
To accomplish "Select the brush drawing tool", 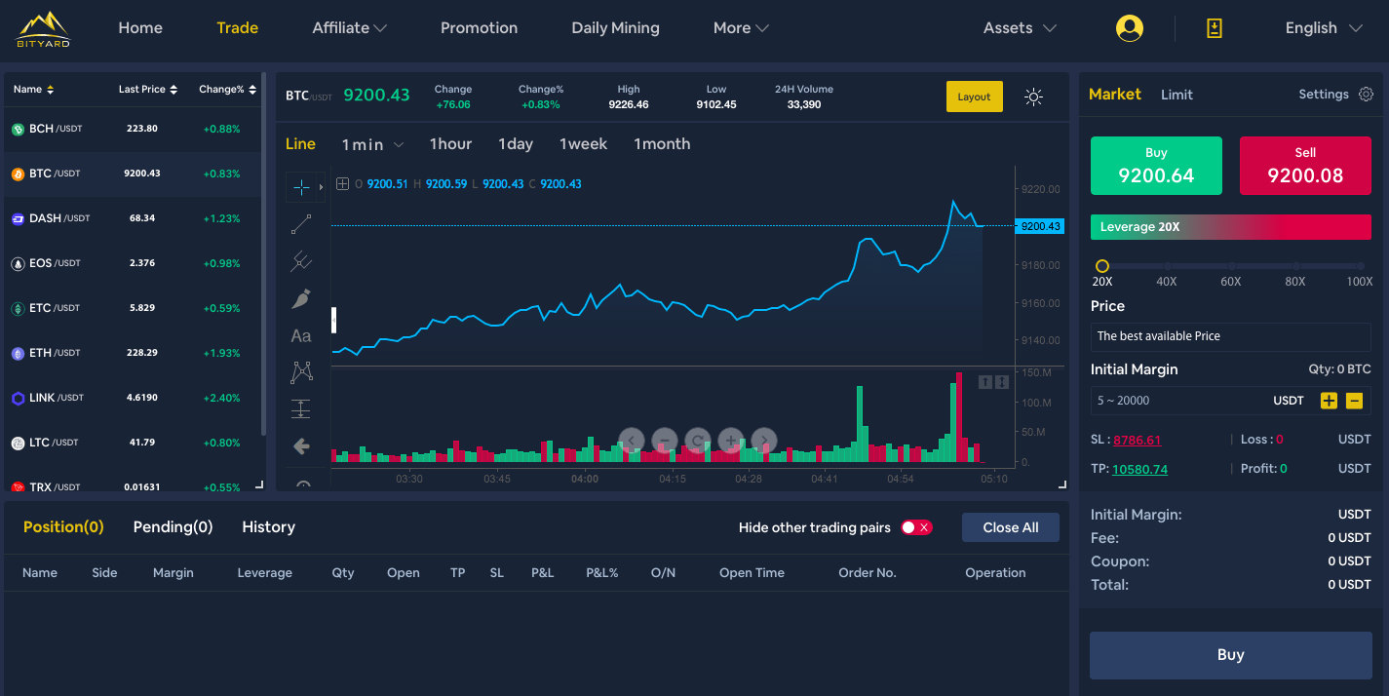I will point(301,298).
